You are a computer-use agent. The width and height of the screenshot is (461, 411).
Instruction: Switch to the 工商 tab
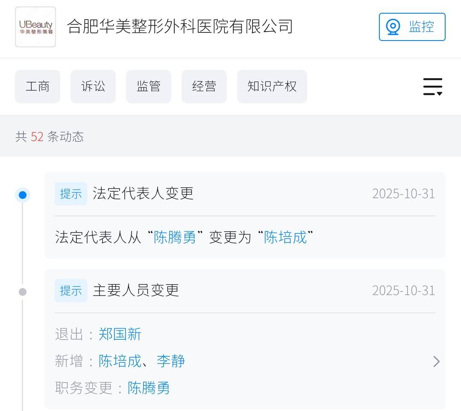click(x=38, y=87)
